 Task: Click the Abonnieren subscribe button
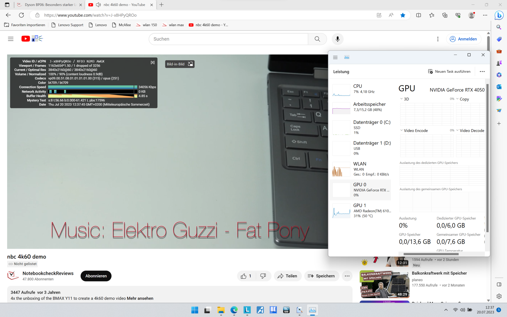[96, 276]
